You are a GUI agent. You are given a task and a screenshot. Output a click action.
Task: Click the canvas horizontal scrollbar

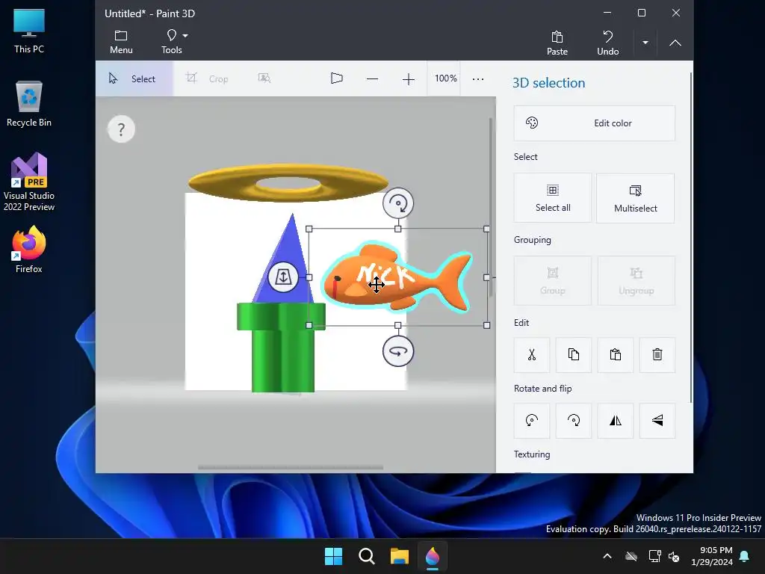tap(291, 468)
